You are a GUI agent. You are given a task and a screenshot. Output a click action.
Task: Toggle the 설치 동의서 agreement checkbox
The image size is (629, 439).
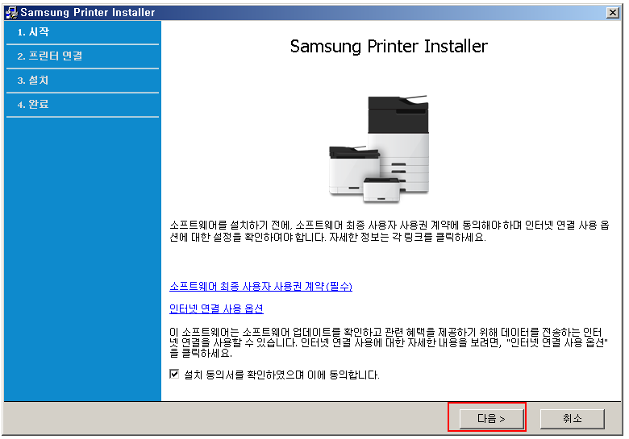click(174, 374)
